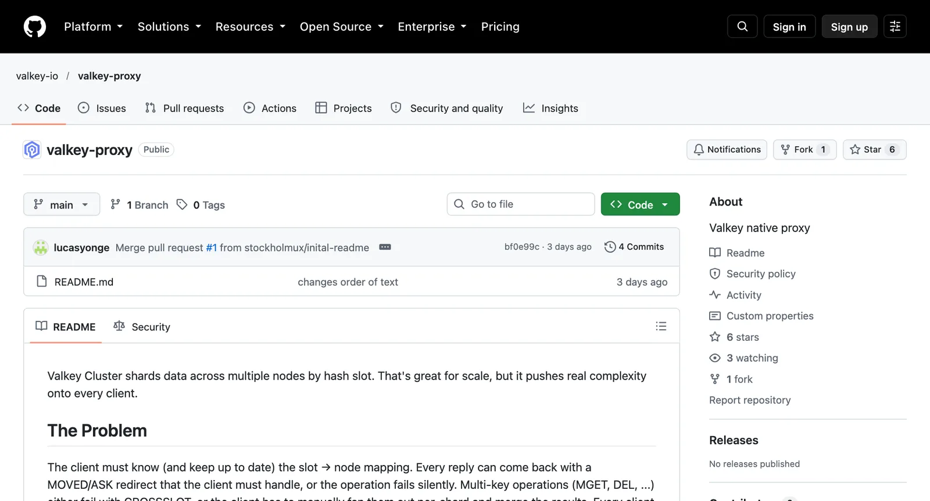Click the note icon beside Custom properties

tap(715, 316)
